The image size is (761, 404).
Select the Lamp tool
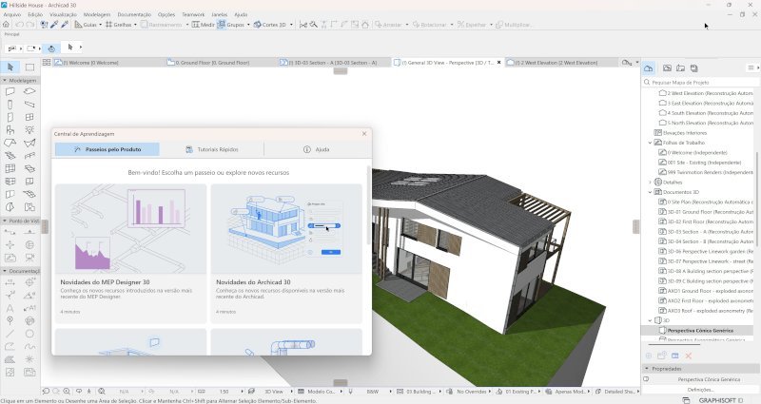tap(29, 130)
